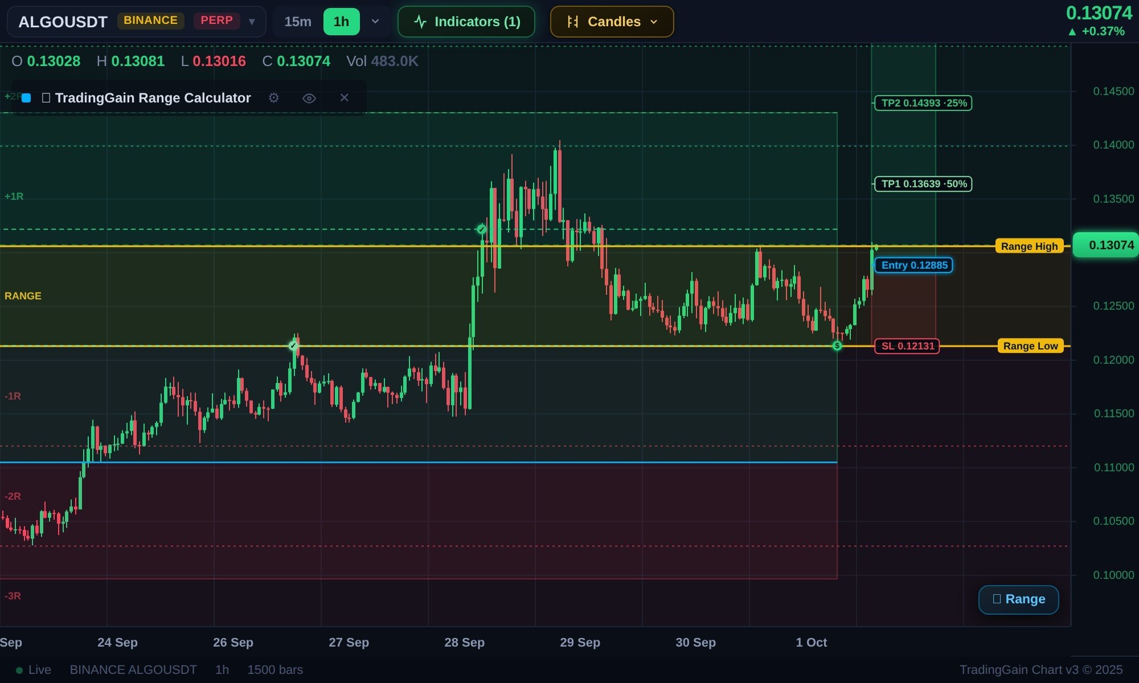Click the check marker on Range Low line
The height and width of the screenshot is (683, 1139).
tap(293, 345)
